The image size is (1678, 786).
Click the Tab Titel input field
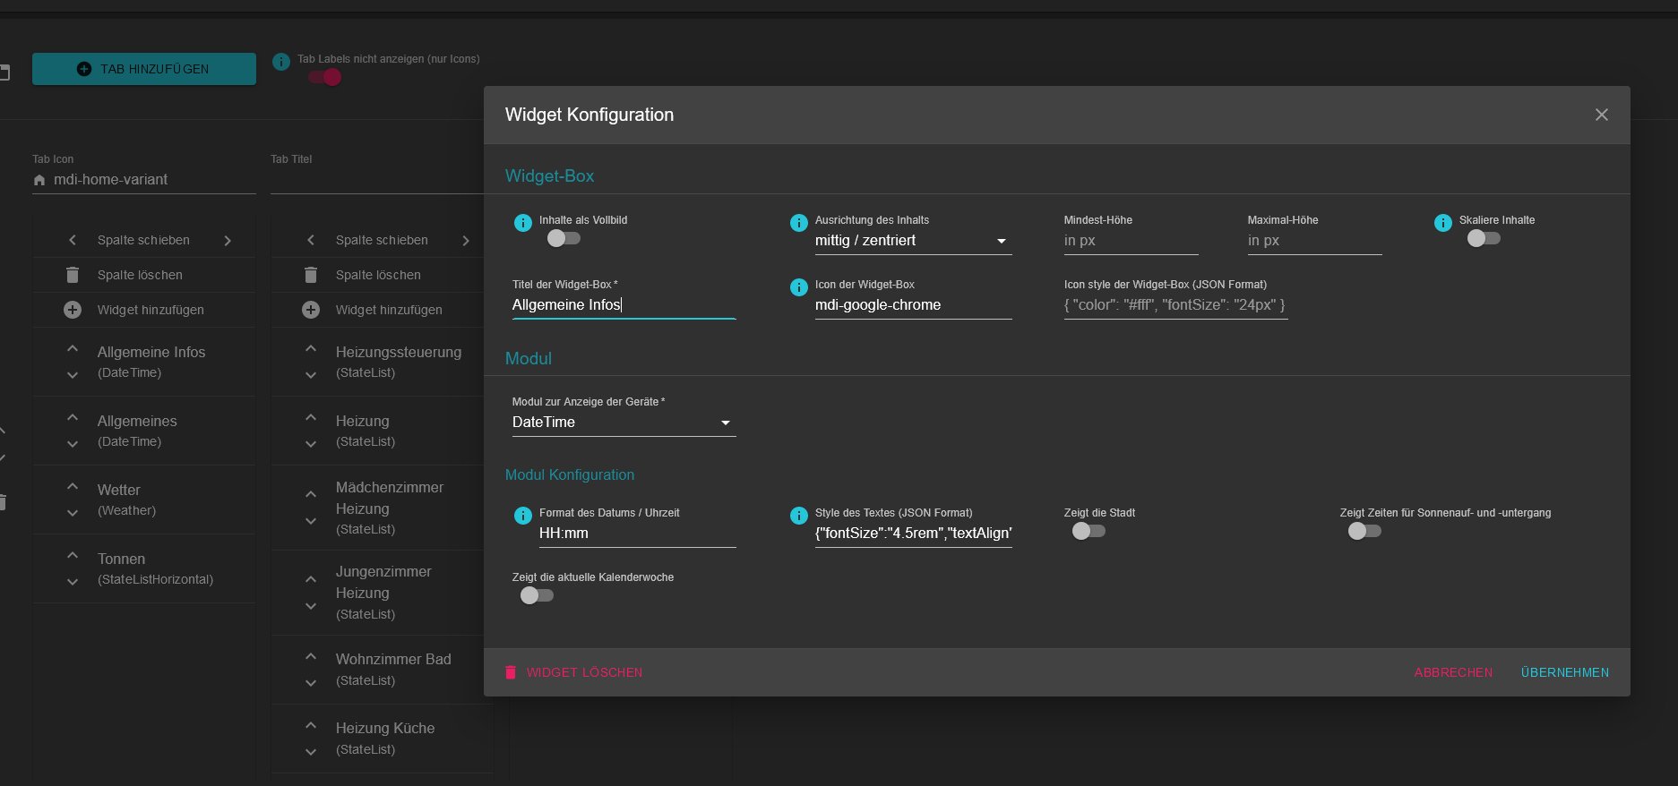click(x=377, y=180)
